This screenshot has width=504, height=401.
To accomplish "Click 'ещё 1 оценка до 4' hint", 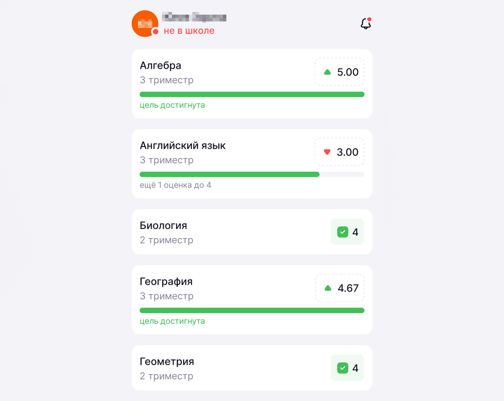I will 176,185.
